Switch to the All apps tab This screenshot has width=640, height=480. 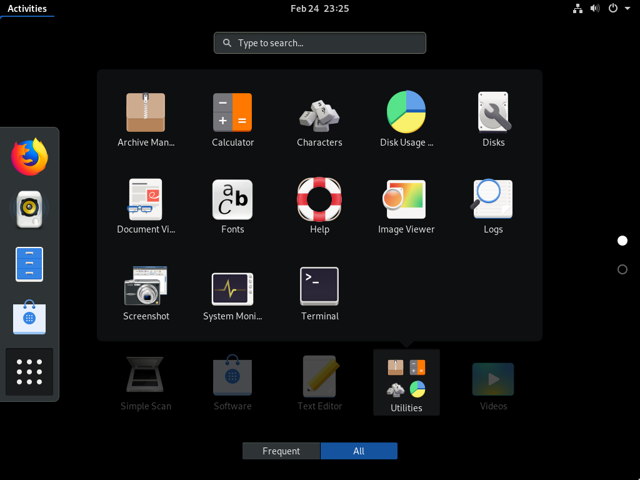pos(359,451)
